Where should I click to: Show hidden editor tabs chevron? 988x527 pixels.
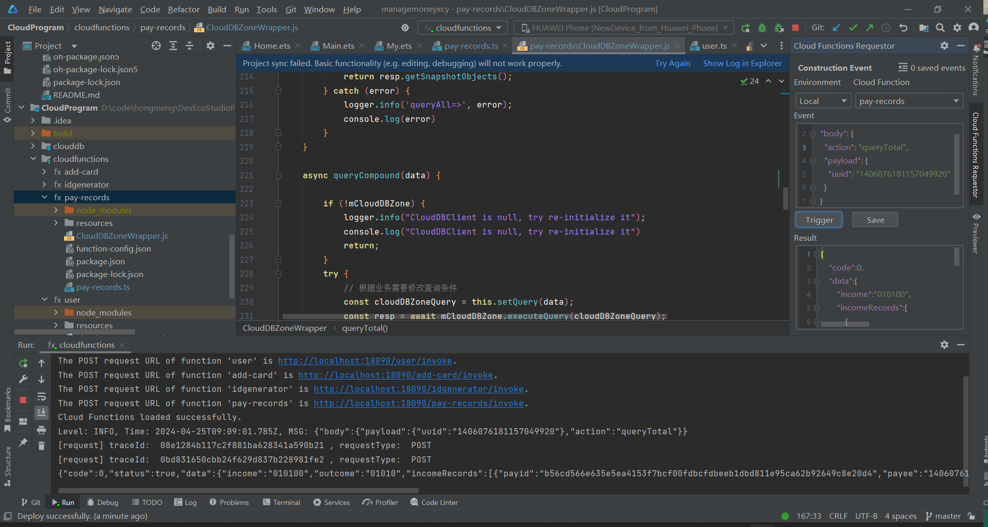coord(764,46)
